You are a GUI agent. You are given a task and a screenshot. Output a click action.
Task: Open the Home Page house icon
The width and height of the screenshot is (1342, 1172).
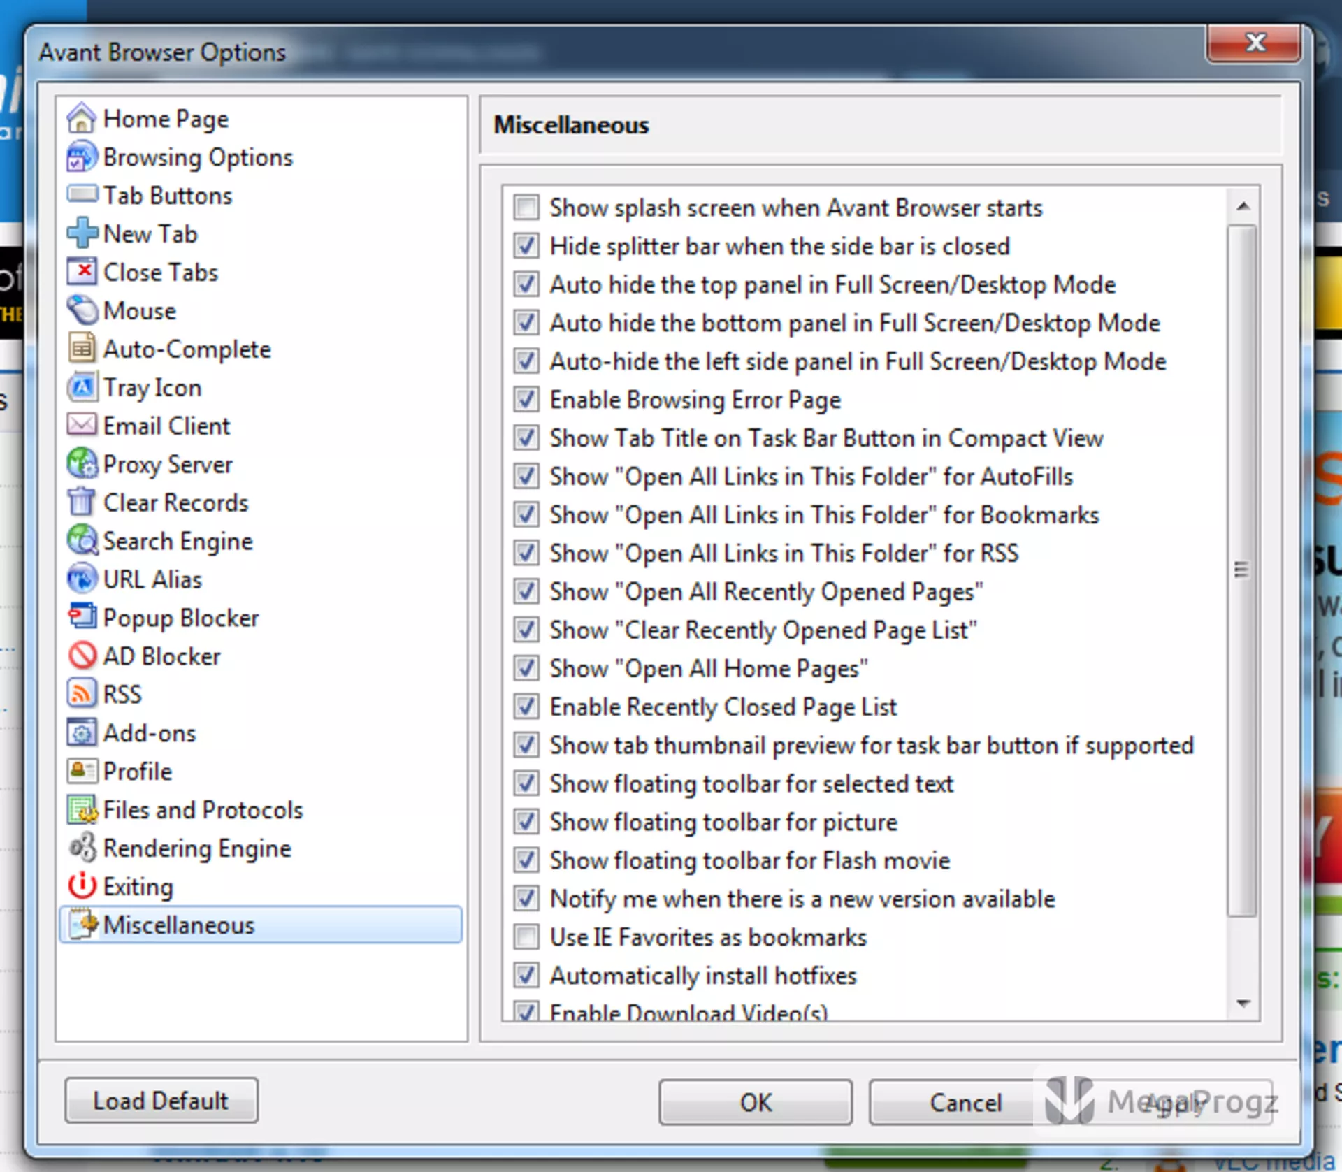[82, 118]
